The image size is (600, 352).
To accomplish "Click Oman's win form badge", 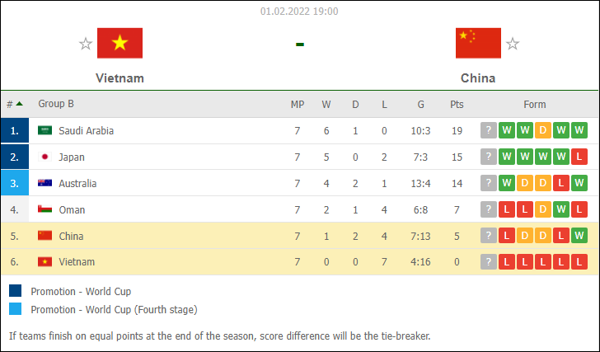I will click(x=561, y=209).
